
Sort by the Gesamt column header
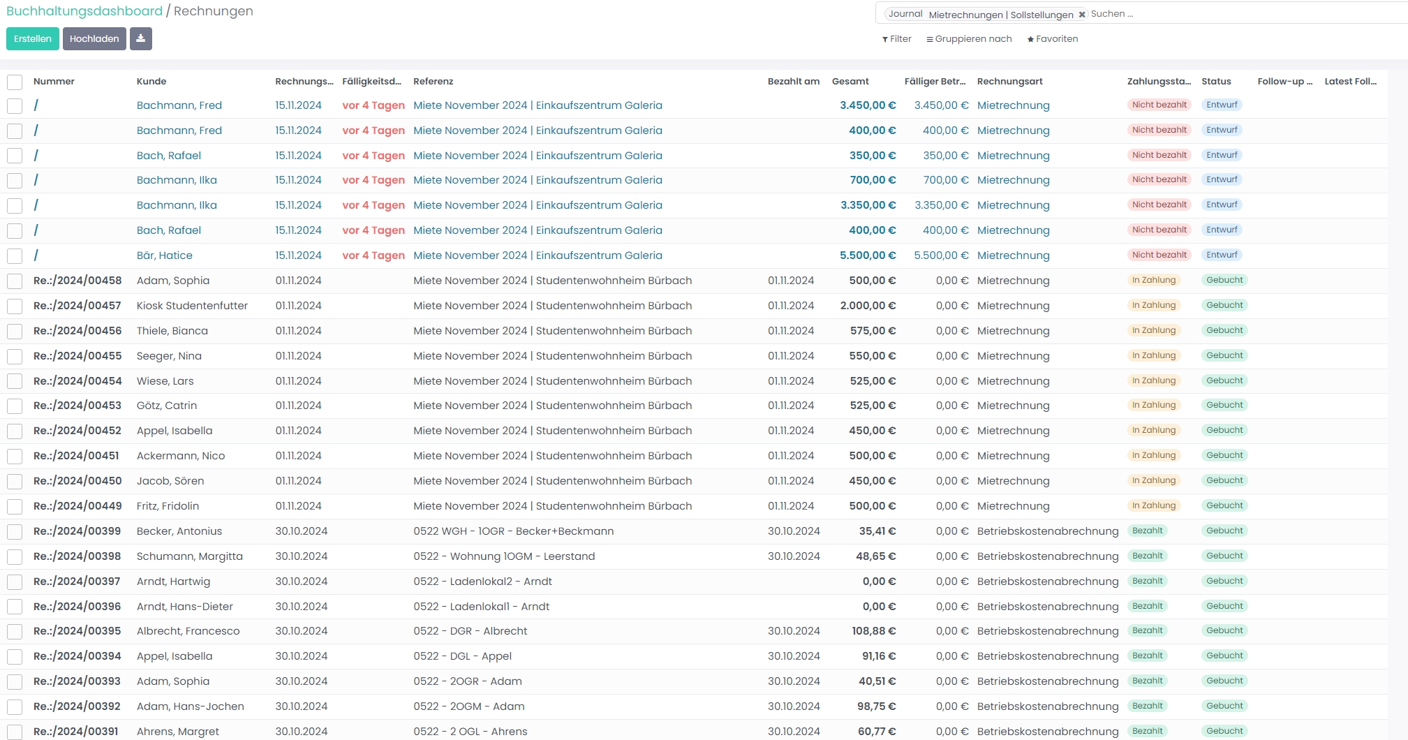(x=850, y=81)
